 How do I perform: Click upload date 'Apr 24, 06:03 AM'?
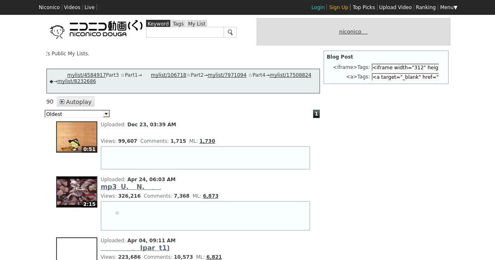pyautogui.click(x=151, y=180)
